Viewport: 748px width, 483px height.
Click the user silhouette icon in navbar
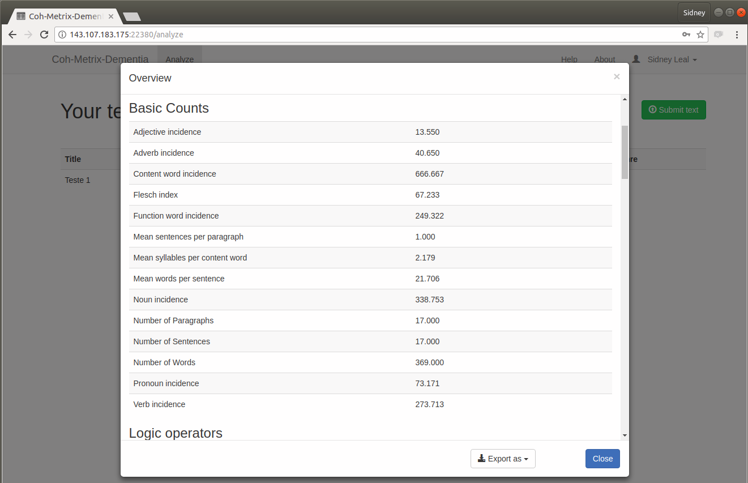(636, 59)
